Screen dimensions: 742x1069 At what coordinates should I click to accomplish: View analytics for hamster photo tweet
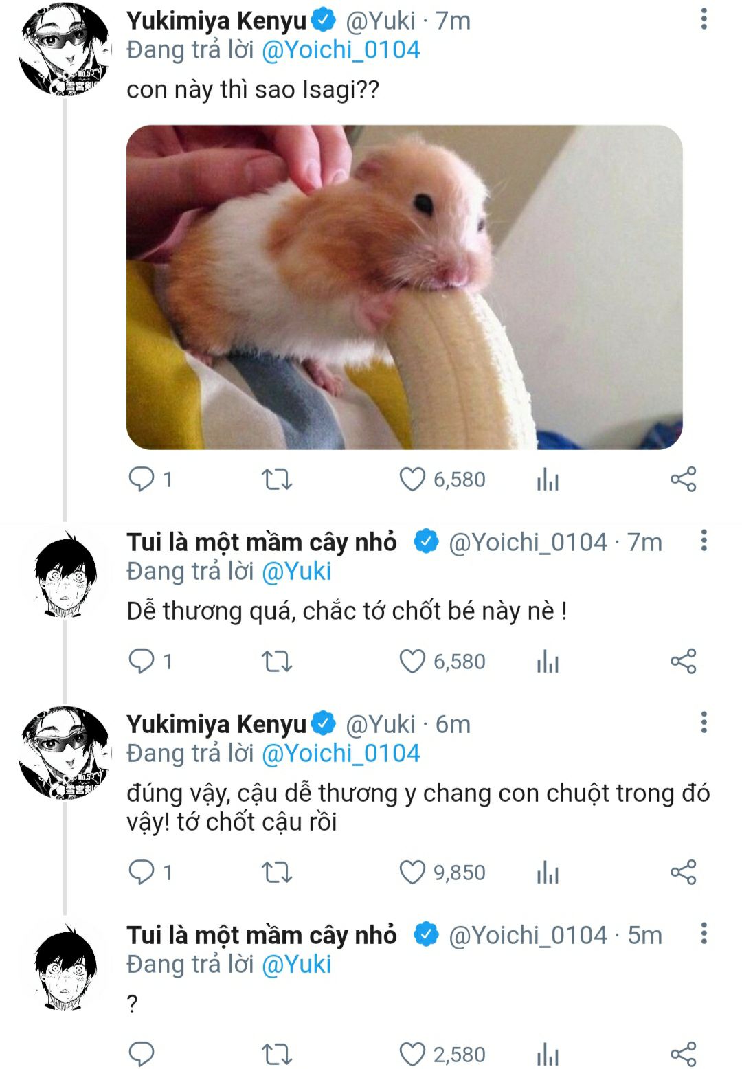click(x=548, y=480)
